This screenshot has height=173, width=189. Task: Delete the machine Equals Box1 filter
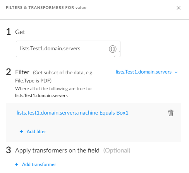point(171,113)
